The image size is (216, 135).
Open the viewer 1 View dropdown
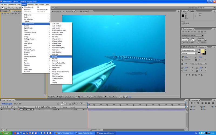pyautogui.click(x=111, y=97)
